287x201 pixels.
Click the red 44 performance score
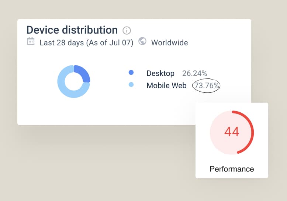[232, 132]
